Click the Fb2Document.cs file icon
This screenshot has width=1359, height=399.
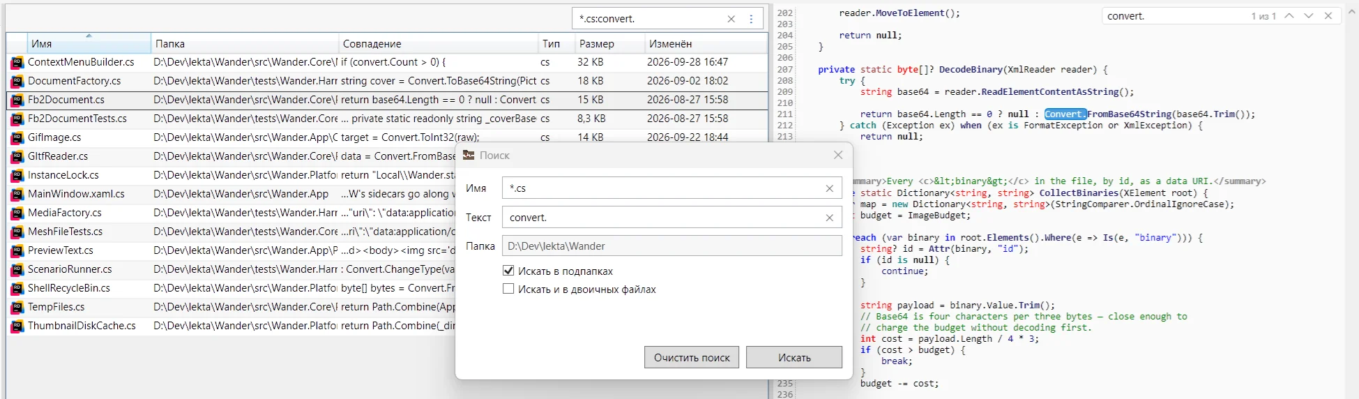coord(17,100)
